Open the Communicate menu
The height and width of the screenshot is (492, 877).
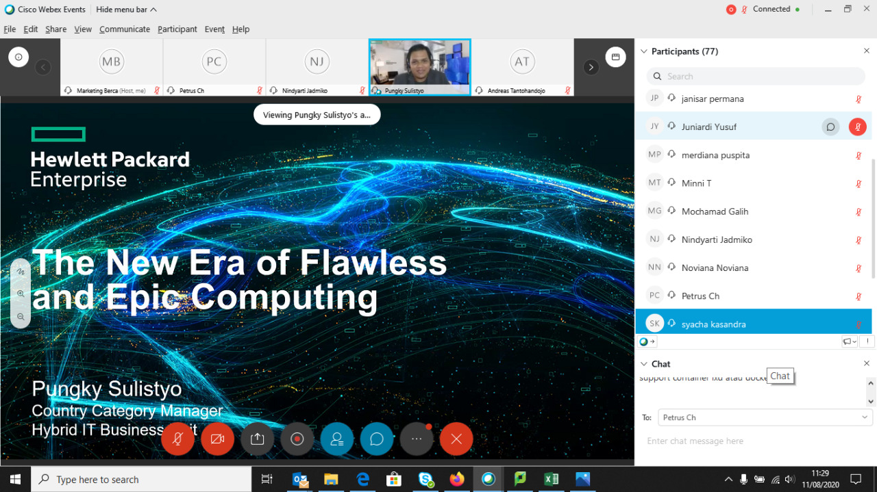[x=124, y=29]
